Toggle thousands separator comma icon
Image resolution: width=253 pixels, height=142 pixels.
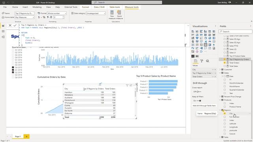(48, 17)
